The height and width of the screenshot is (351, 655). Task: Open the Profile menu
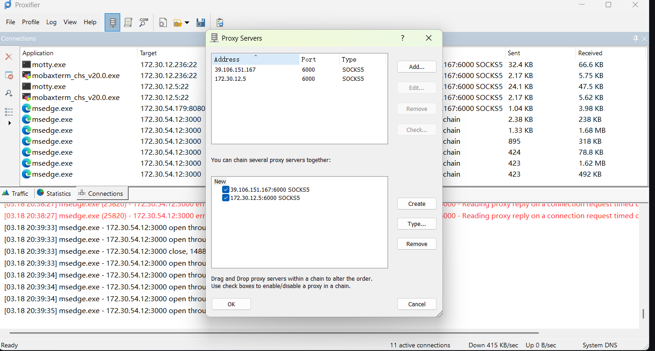(31, 22)
